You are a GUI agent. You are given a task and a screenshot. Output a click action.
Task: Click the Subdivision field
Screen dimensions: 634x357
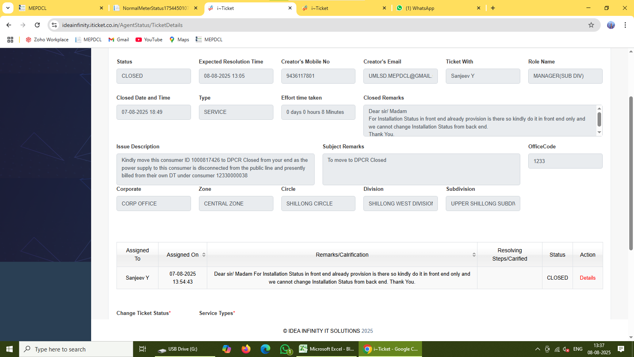click(x=483, y=203)
